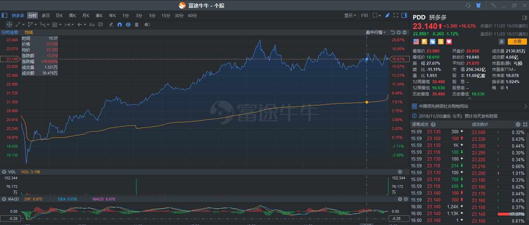Toggle the magnet snap mode
The width and height of the screenshot is (529, 225).
pyautogui.click(x=120, y=25)
